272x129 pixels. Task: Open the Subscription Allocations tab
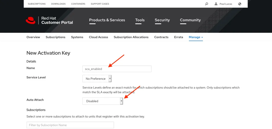coord(131,37)
